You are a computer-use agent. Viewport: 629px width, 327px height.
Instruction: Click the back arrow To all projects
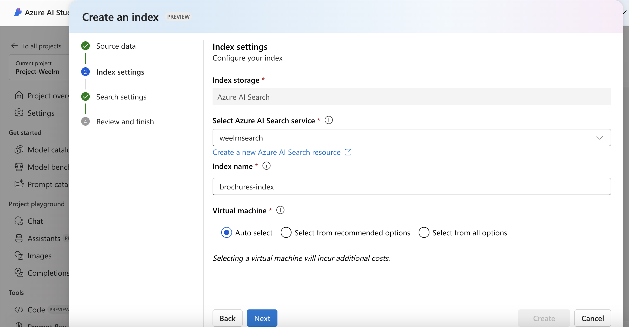pyautogui.click(x=15, y=46)
